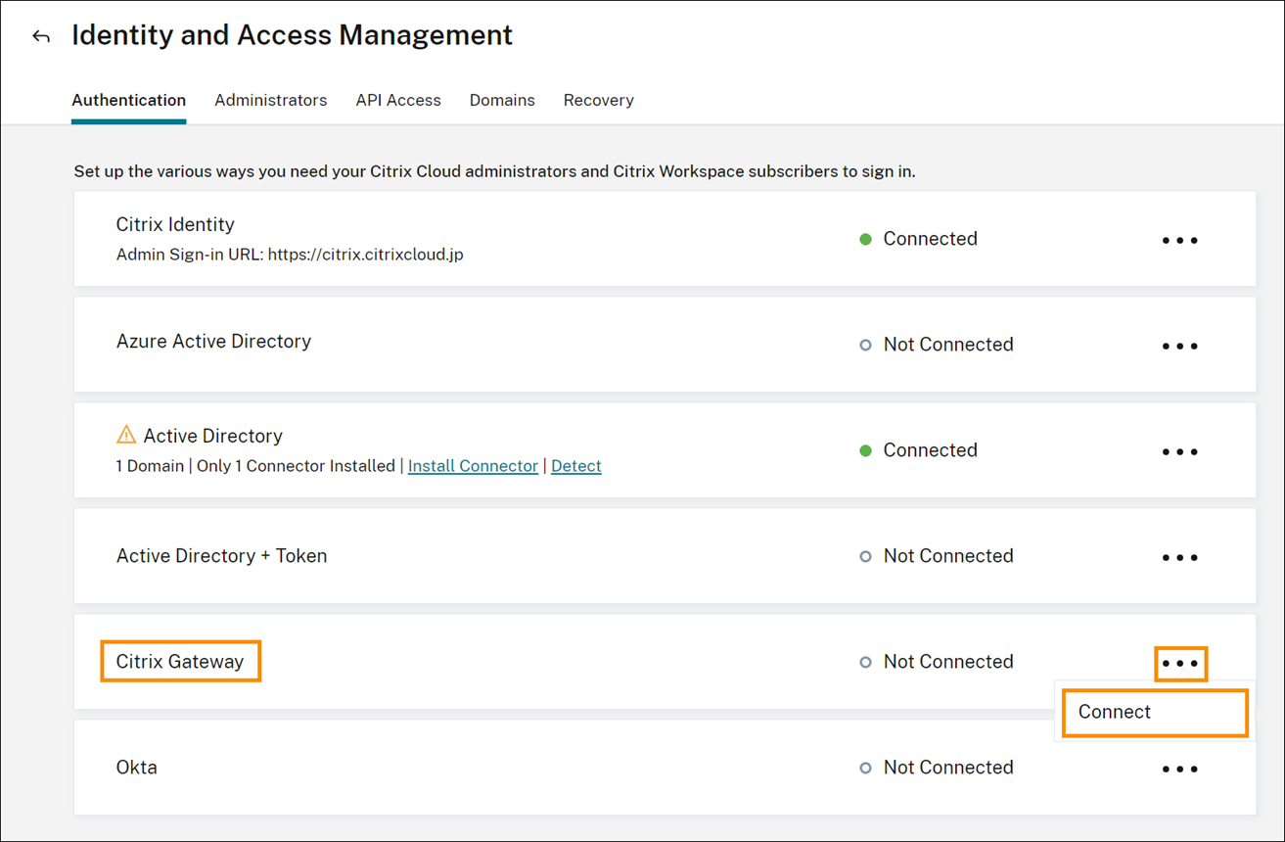Click the Okta Not Connected status indicator
The height and width of the screenshot is (842, 1285).
[x=865, y=768]
